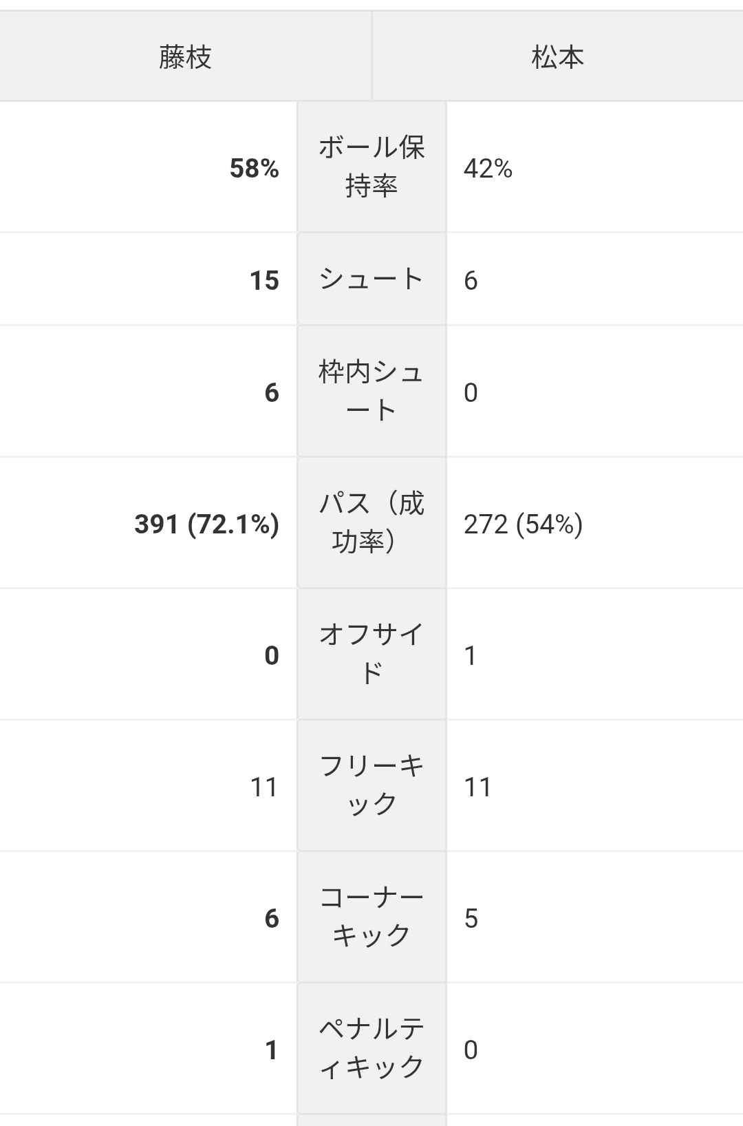
Task: Click 藤枝's penalty kick value 1
Action: click(x=272, y=1050)
